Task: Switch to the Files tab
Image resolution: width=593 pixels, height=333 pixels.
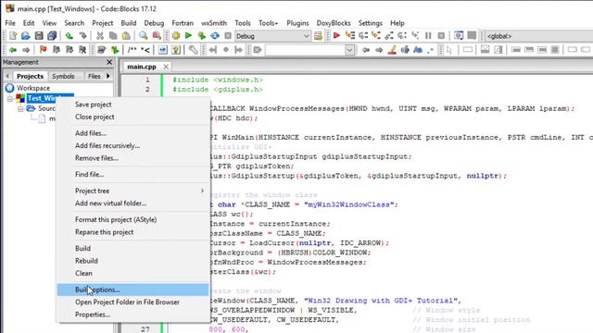Action: coord(95,76)
